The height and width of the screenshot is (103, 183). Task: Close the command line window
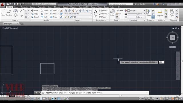click(x=37, y=93)
